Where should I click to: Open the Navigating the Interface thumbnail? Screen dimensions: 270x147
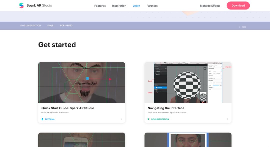[x=188, y=83]
